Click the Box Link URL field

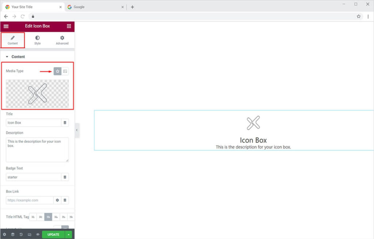(30, 200)
